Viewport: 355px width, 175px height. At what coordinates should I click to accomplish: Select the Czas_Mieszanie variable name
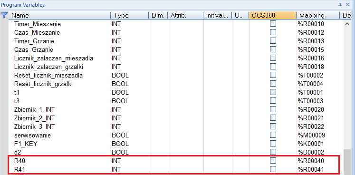tap(37, 32)
